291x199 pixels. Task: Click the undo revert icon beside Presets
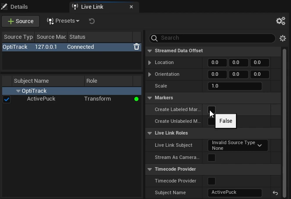point(92,21)
